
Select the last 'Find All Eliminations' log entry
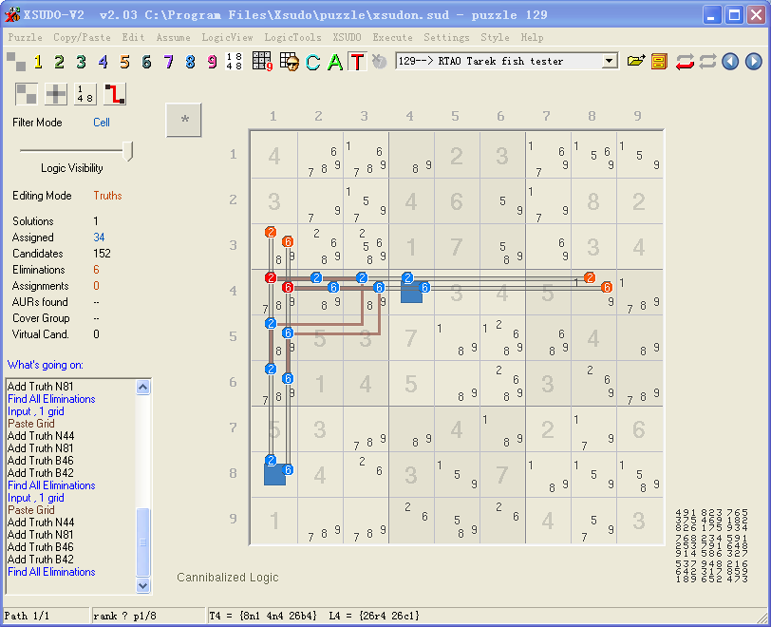coord(51,572)
